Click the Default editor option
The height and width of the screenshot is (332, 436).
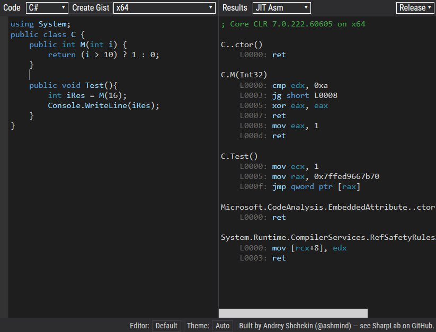pos(166,326)
